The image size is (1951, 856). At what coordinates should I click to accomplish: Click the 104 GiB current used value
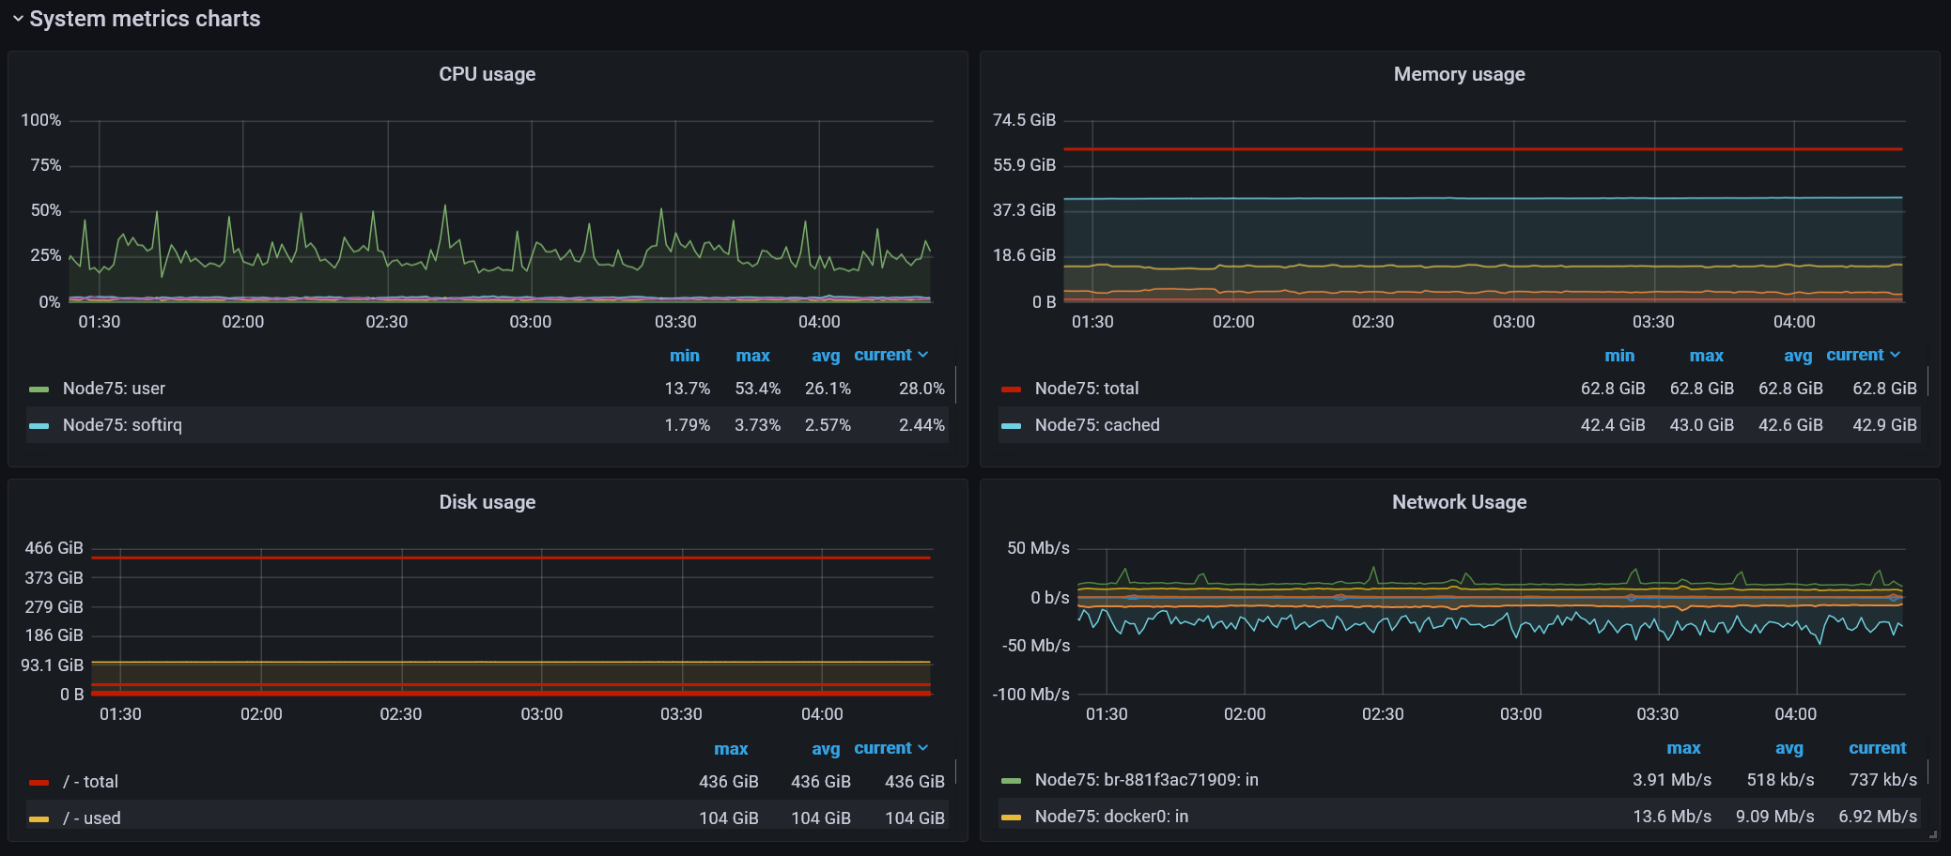(915, 818)
